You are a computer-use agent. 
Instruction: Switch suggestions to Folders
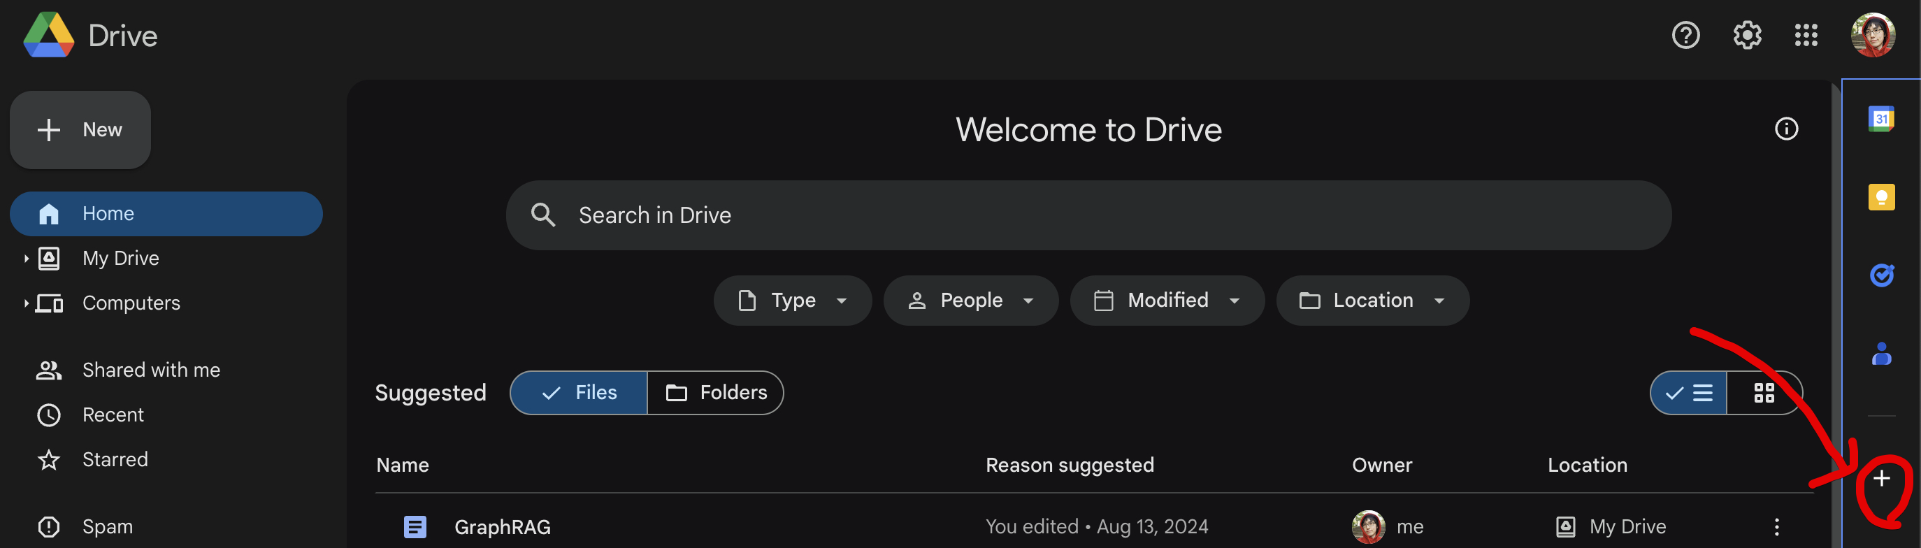coord(715,393)
